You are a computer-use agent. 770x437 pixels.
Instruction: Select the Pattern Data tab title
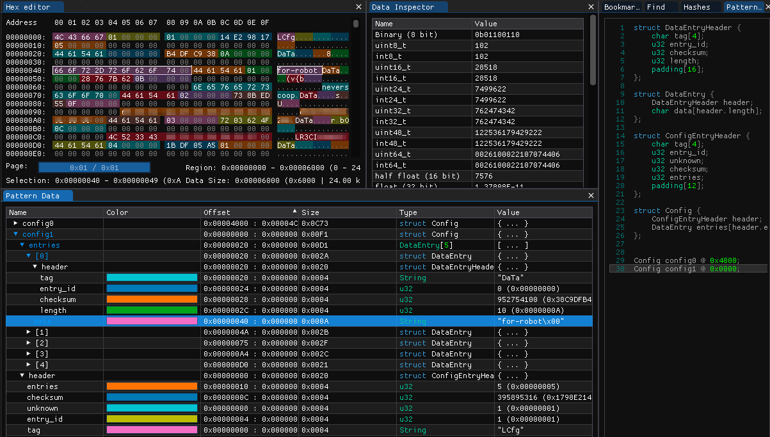pyautogui.click(x=37, y=196)
